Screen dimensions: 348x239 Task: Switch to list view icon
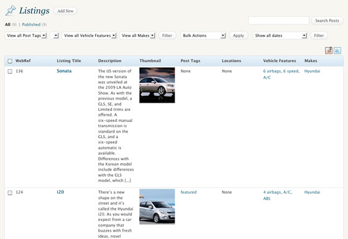click(329, 50)
